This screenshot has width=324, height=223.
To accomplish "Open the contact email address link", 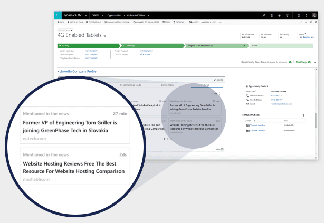I will click(x=281, y=104).
